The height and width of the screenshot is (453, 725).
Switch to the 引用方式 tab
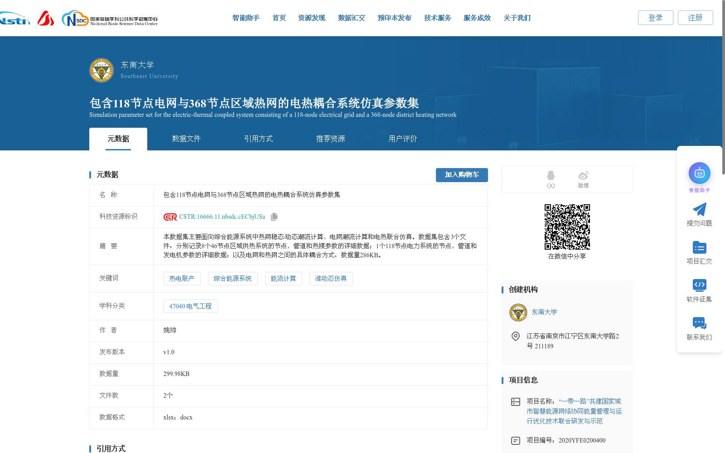(x=259, y=139)
